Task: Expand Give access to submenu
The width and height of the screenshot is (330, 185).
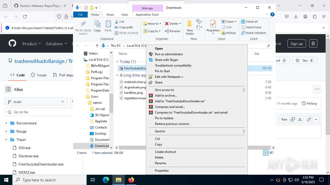Action: [197, 90]
